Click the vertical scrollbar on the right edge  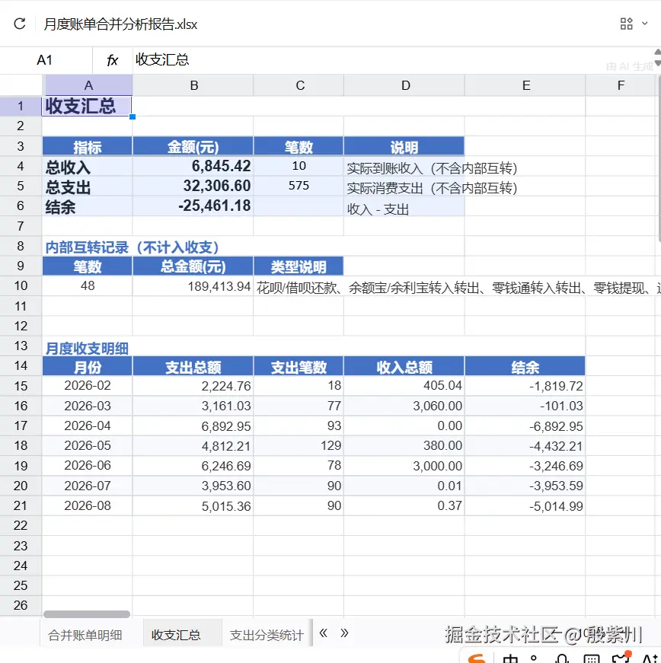click(659, 158)
